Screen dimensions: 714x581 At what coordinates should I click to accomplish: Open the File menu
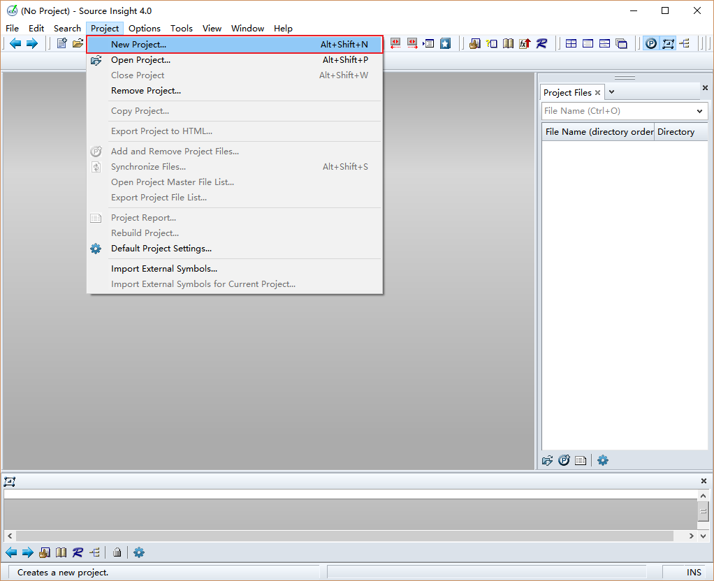[x=13, y=28]
